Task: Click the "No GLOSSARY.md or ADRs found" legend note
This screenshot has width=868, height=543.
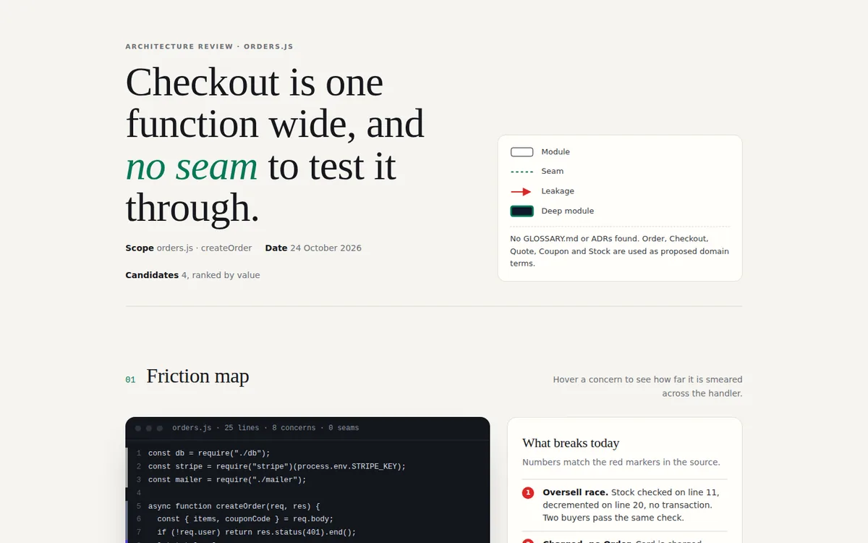Action: (619, 251)
